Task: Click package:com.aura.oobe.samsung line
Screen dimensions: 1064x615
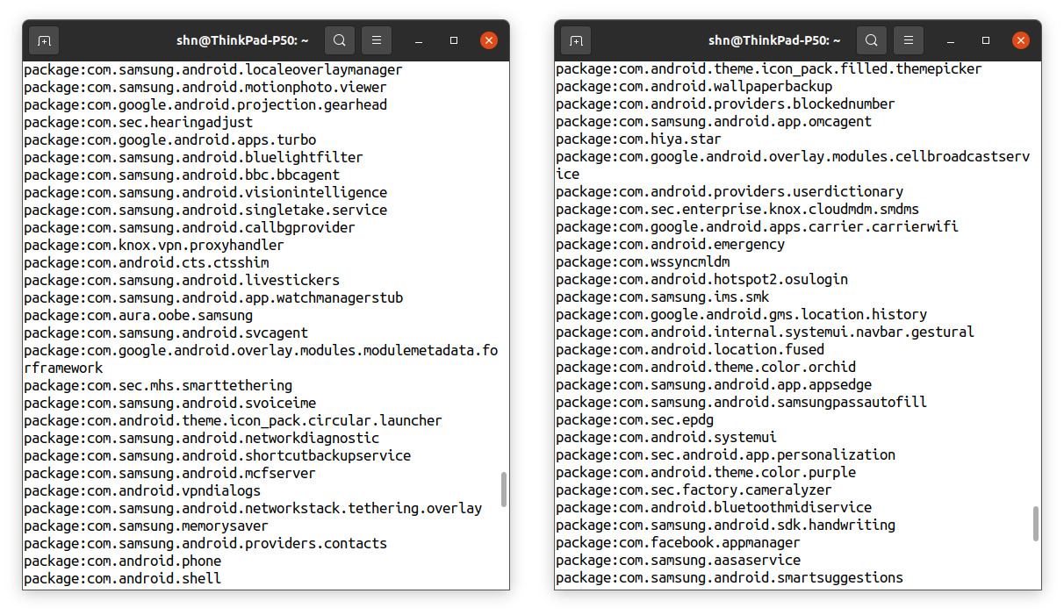Action: pos(138,315)
